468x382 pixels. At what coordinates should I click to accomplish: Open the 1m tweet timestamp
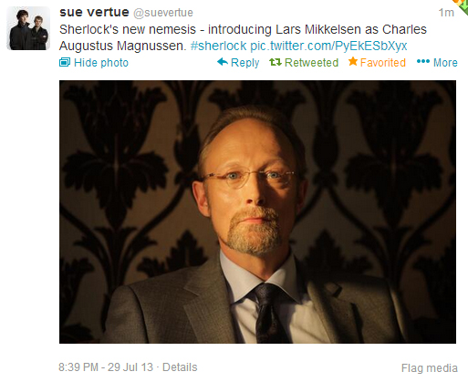pyautogui.click(x=446, y=13)
